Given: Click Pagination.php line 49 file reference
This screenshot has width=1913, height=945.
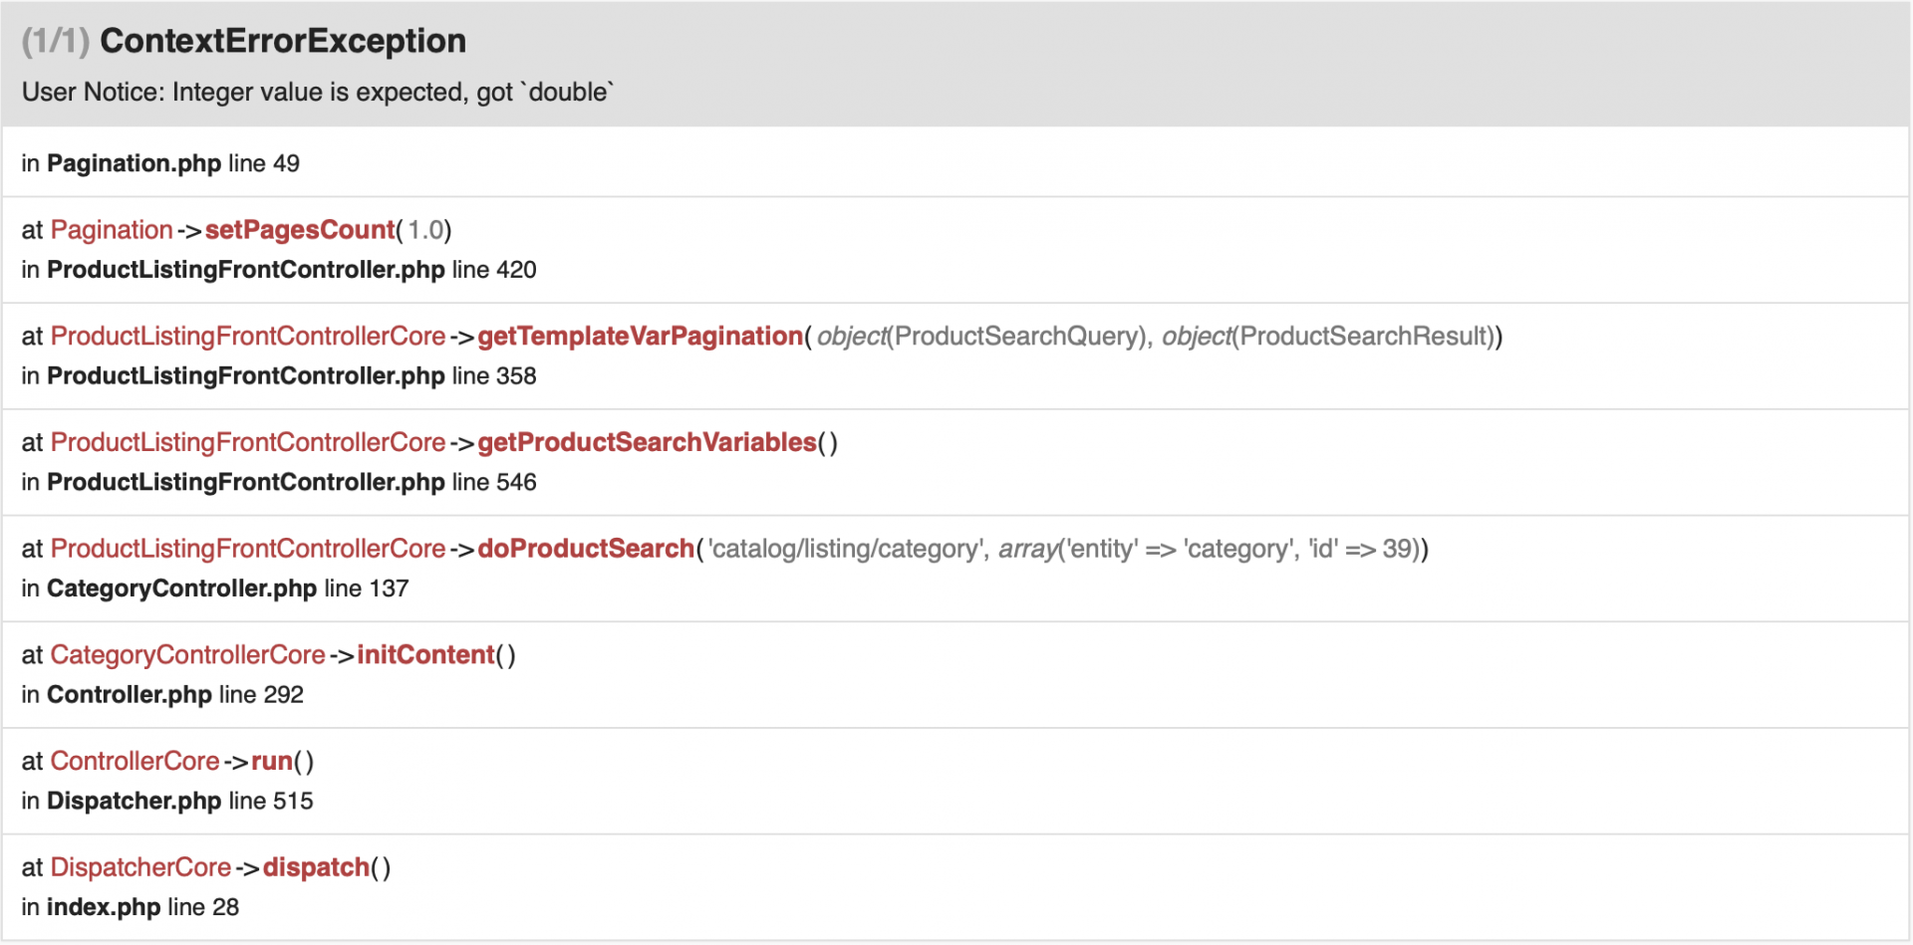Looking at the screenshot, I should click(x=134, y=163).
